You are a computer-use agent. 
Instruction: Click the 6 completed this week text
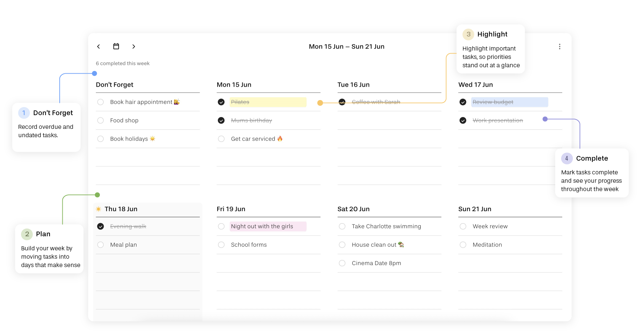(x=123, y=63)
